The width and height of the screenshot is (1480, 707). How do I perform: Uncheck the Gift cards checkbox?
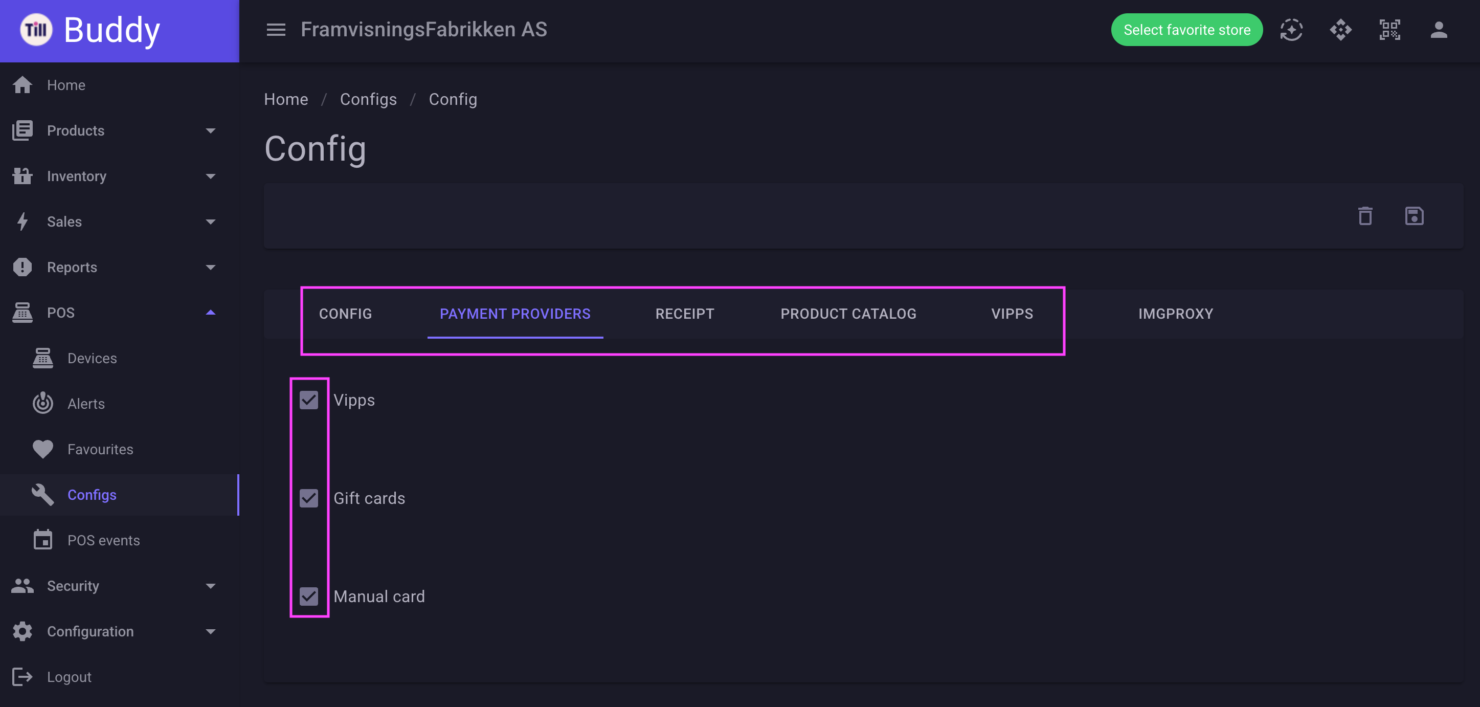(309, 498)
